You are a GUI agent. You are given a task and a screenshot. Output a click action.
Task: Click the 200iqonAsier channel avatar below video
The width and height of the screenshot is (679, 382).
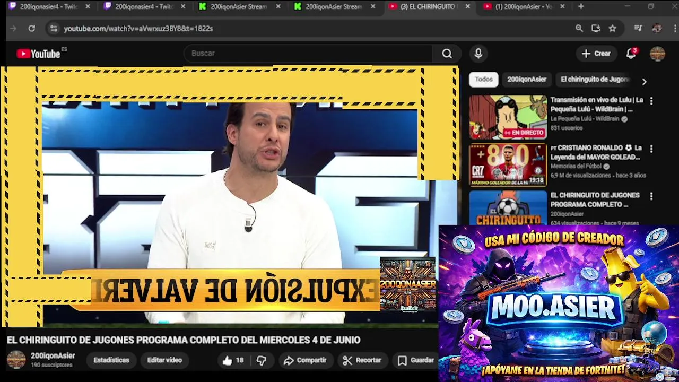[x=16, y=360]
